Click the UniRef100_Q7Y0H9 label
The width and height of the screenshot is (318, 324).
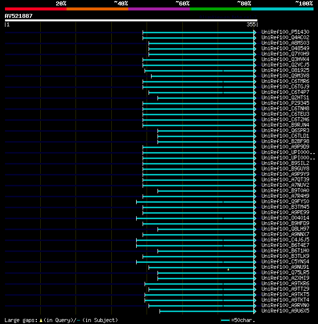285,54
